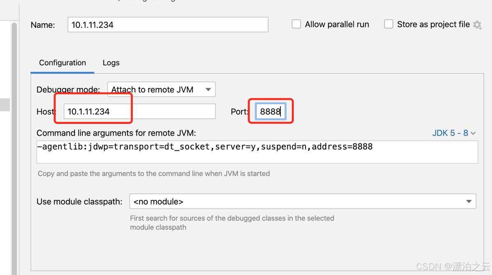Image resolution: width=492 pixels, height=275 pixels.
Task: Select the Configuration tab
Action: pos(62,63)
